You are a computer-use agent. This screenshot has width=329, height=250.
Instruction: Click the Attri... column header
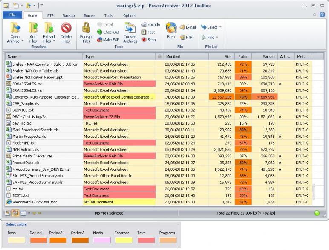pos(286,56)
